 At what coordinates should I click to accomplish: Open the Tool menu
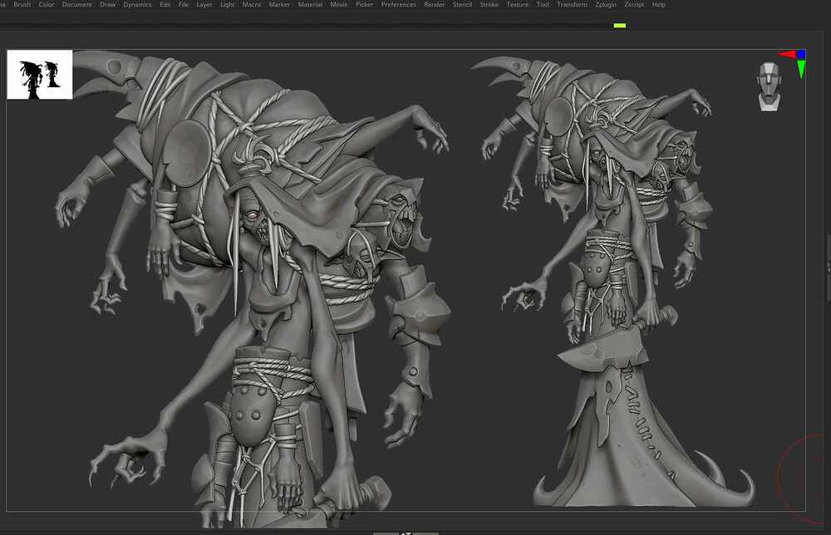[543, 4]
